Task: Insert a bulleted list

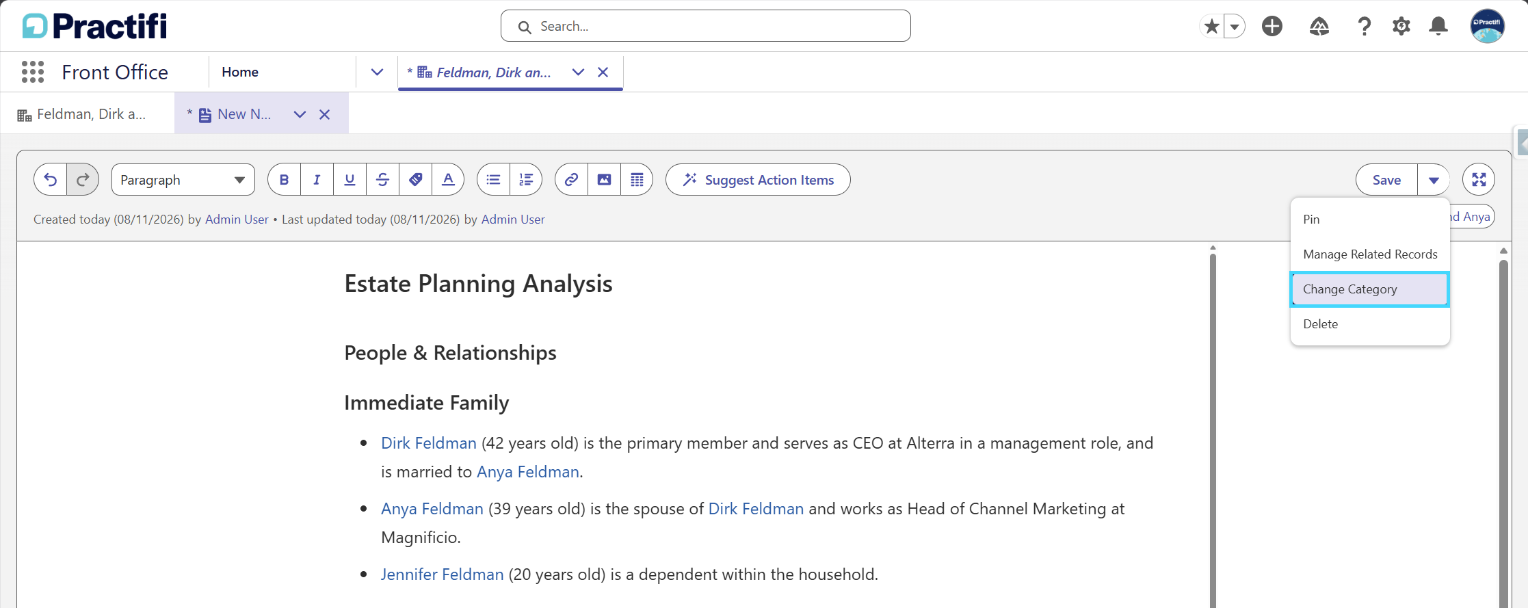Action: click(493, 180)
